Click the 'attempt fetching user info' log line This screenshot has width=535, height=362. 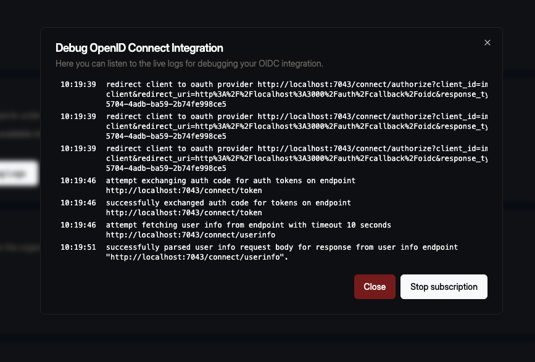(x=248, y=225)
